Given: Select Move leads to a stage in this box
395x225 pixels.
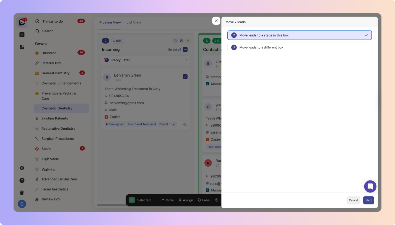Looking at the screenshot, I should (300, 35).
